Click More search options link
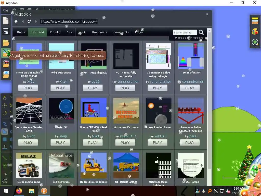 (x=189, y=38)
